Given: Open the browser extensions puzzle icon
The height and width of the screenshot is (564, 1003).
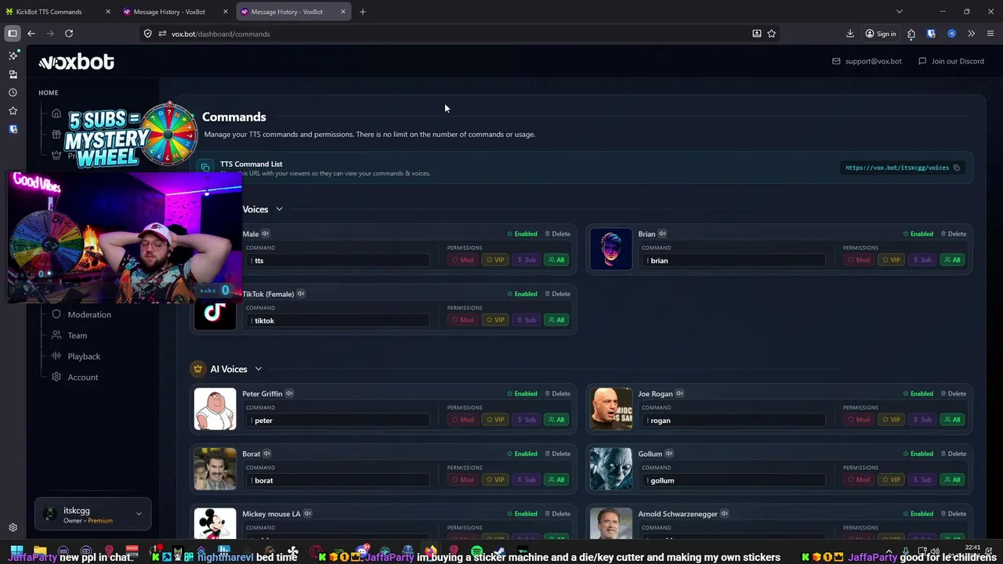Looking at the screenshot, I should 911,34.
